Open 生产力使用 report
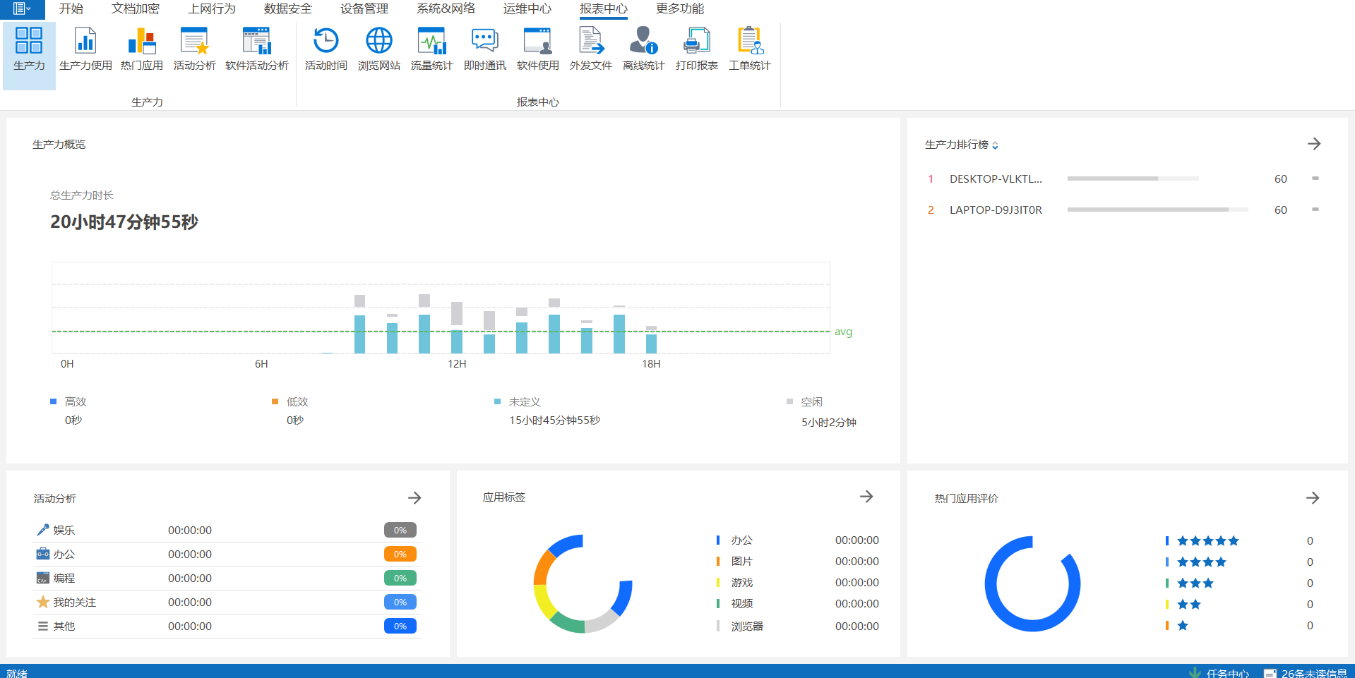1355x678 pixels. pyautogui.click(x=85, y=49)
